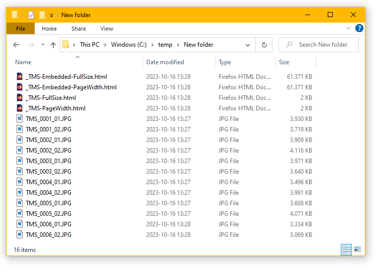
Task: Select _TMS-Embedded-PageWidth.html Firefox icon
Action: point(20,87)
